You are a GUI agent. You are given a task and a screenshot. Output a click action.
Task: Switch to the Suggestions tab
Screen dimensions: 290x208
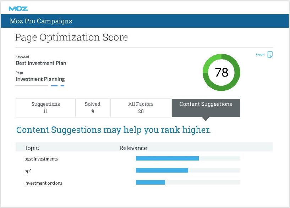pos(45,107)
